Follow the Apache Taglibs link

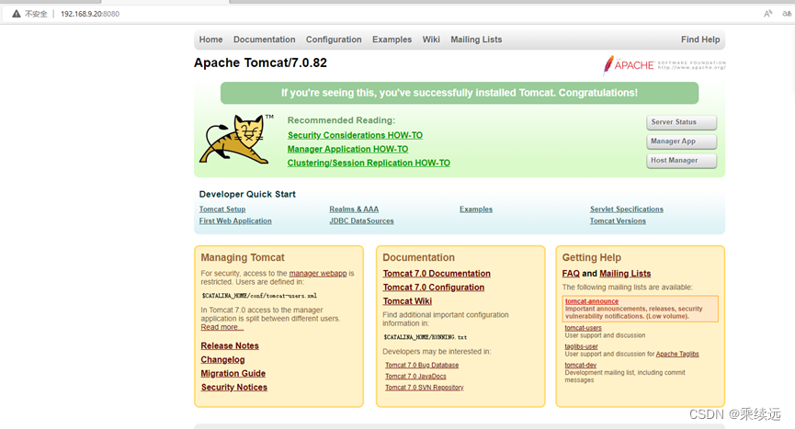coord(677,354)
